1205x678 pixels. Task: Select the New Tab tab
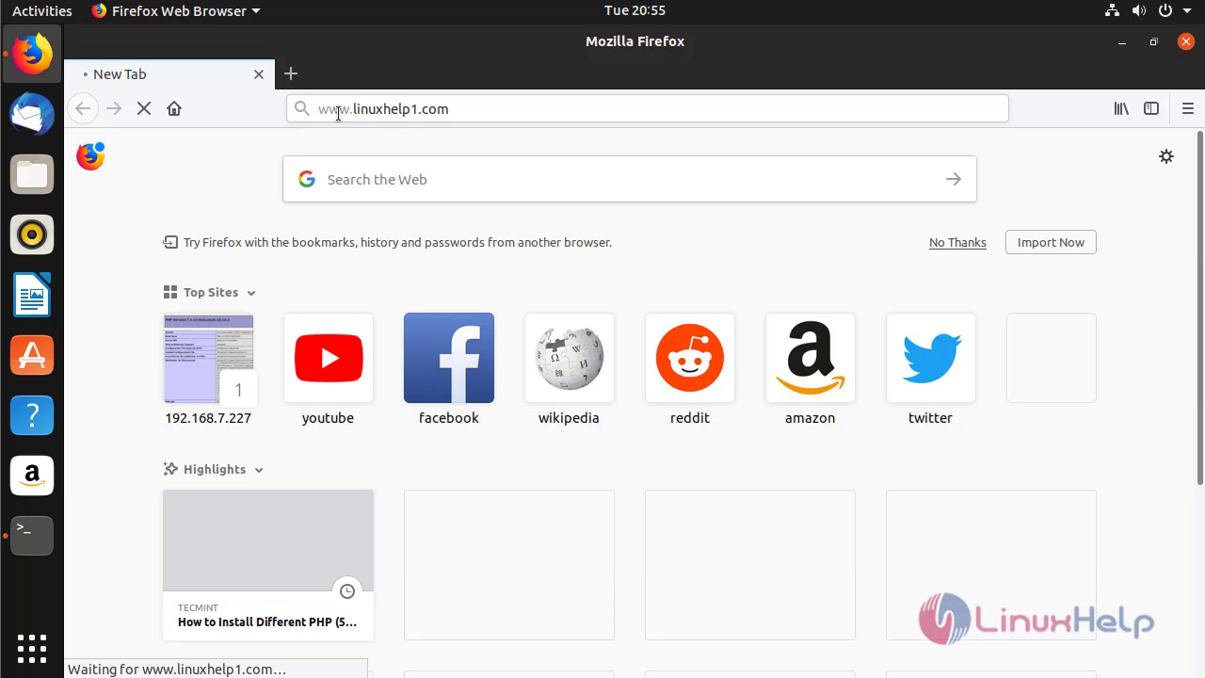[x=169, y=74]
